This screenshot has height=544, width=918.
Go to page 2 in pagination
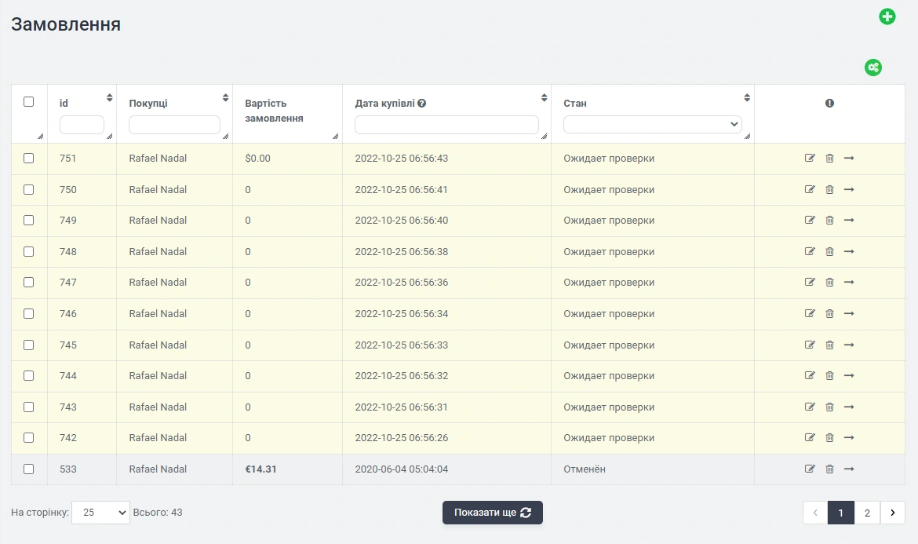(867, 513)
